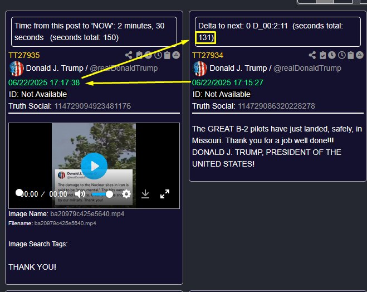Click Trump avatar on post TT27935
Screen dimensions: 367x292
[16, 69]
